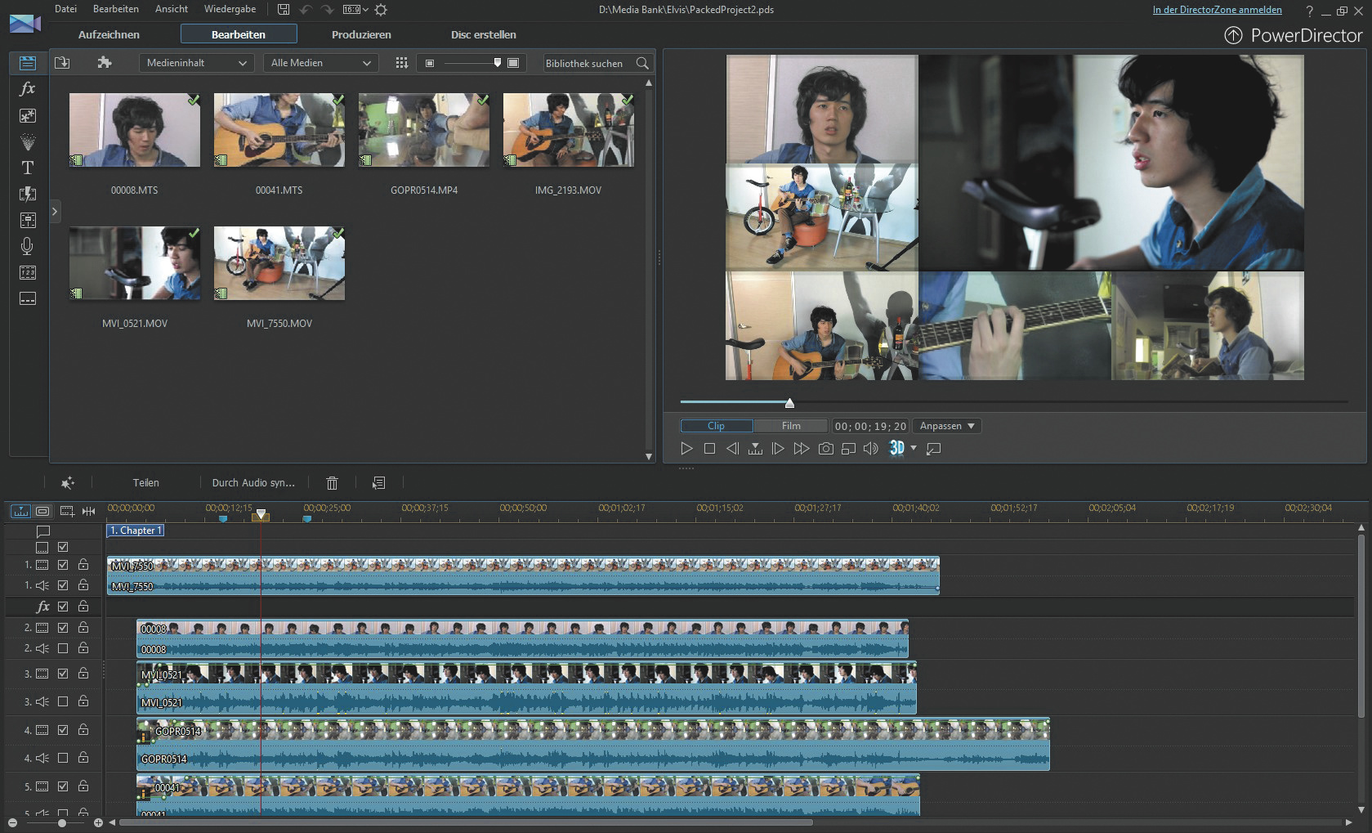Open the Wiedergabe menu
The height and width of the screenshot is (833, 1372).
[x=230, y=9]
